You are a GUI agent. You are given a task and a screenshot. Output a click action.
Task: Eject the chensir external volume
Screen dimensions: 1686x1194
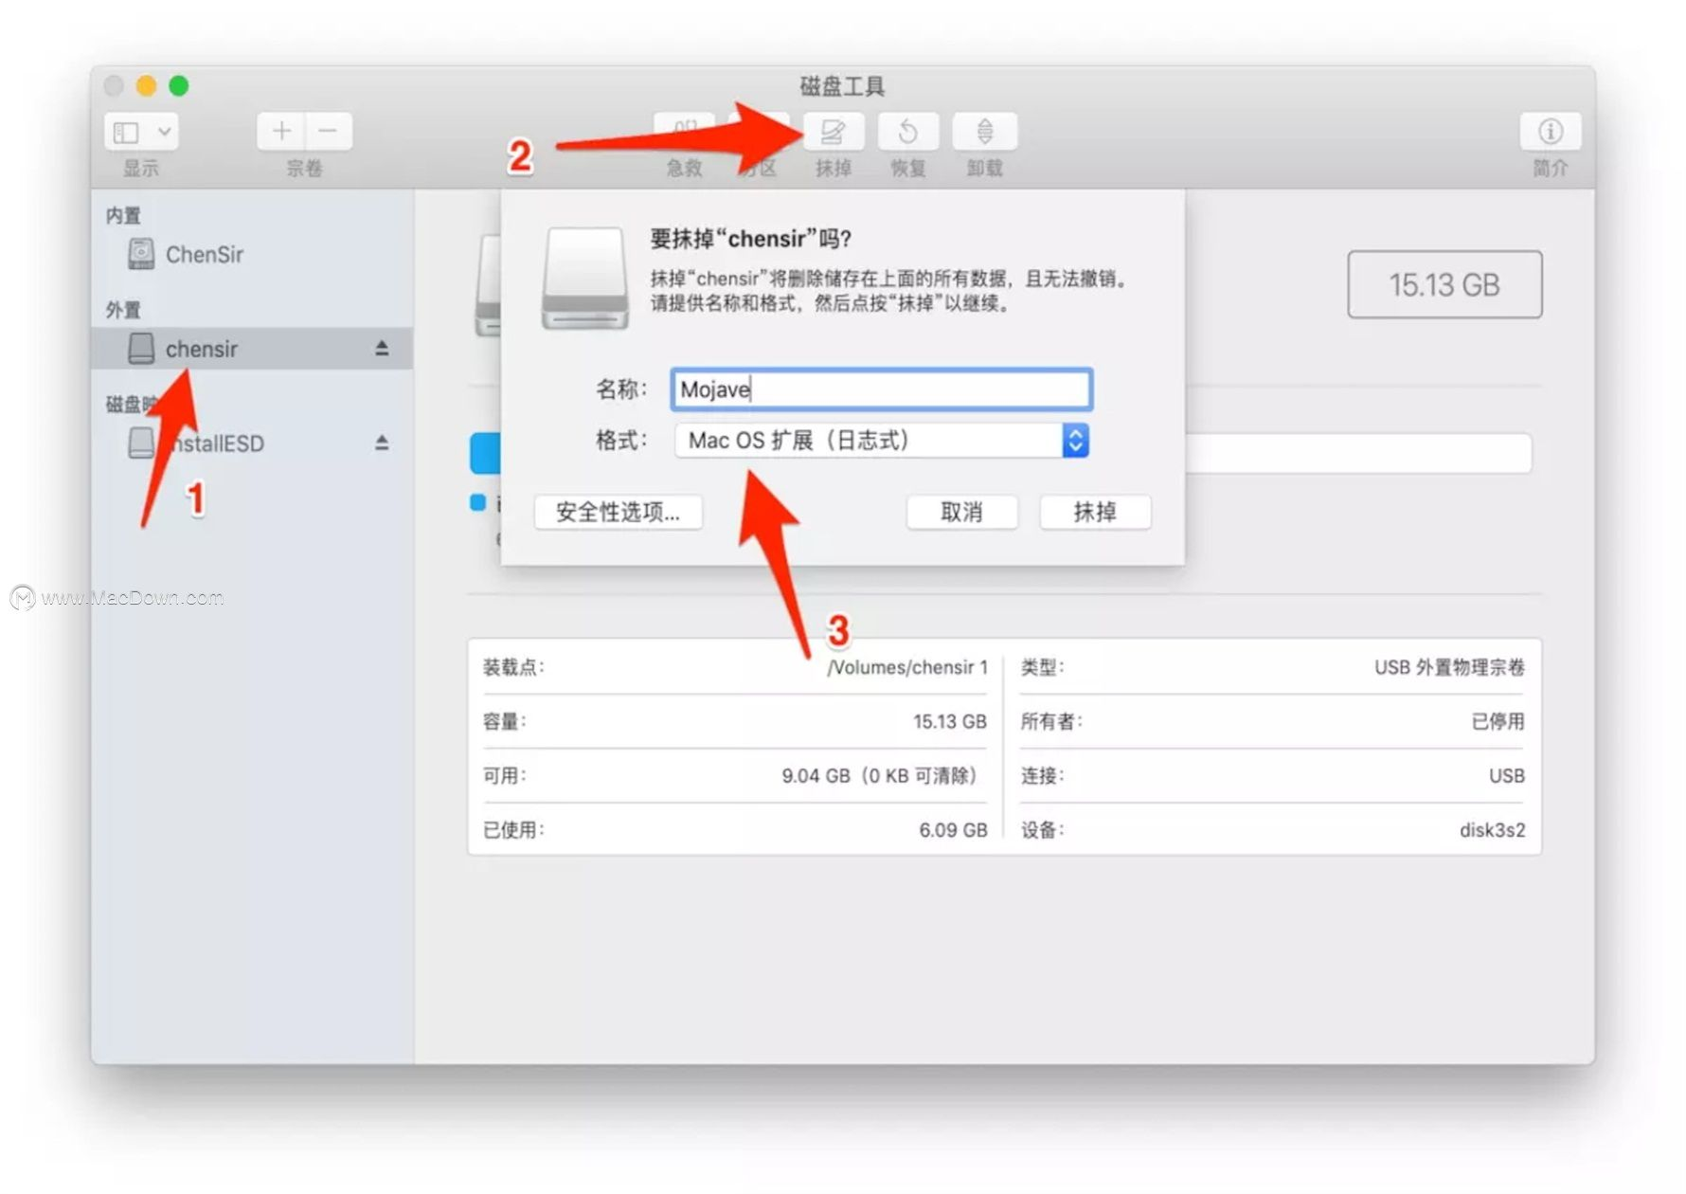click(x=382, y=348)
